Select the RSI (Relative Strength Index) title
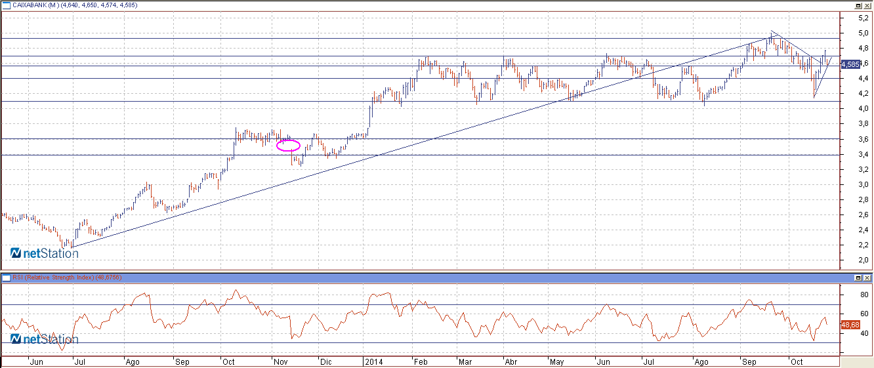Screen dimensions: 874x368 pyautogui.click(x=53, y=278)
